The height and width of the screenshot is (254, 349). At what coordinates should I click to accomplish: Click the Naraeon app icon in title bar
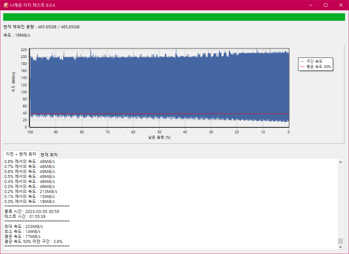click(6, 5)
